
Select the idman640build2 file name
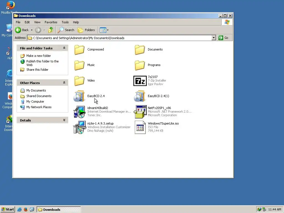click(x=98, y=108)
